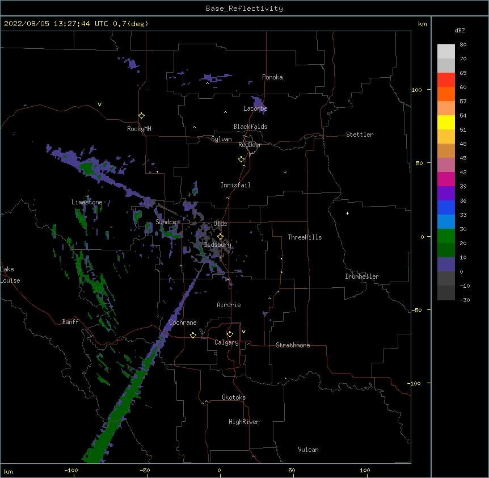Screen dimensions: 489x478
Task: Click the Didsbury city label
Action: pos(218,245)
